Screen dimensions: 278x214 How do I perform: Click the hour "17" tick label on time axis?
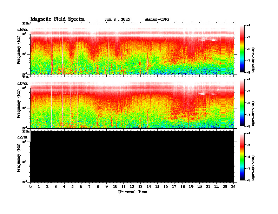pos(174,186)
